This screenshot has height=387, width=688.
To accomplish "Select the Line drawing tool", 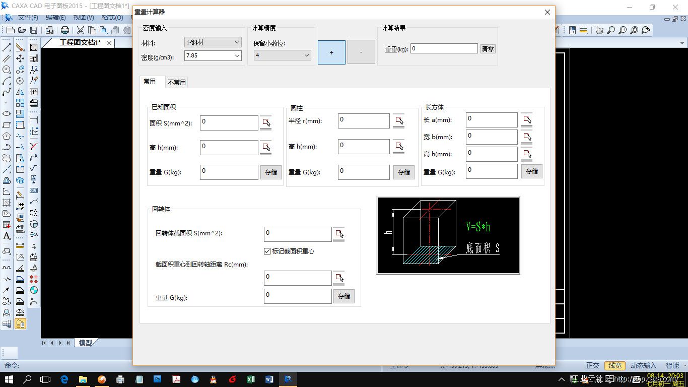I will (7, 48).
